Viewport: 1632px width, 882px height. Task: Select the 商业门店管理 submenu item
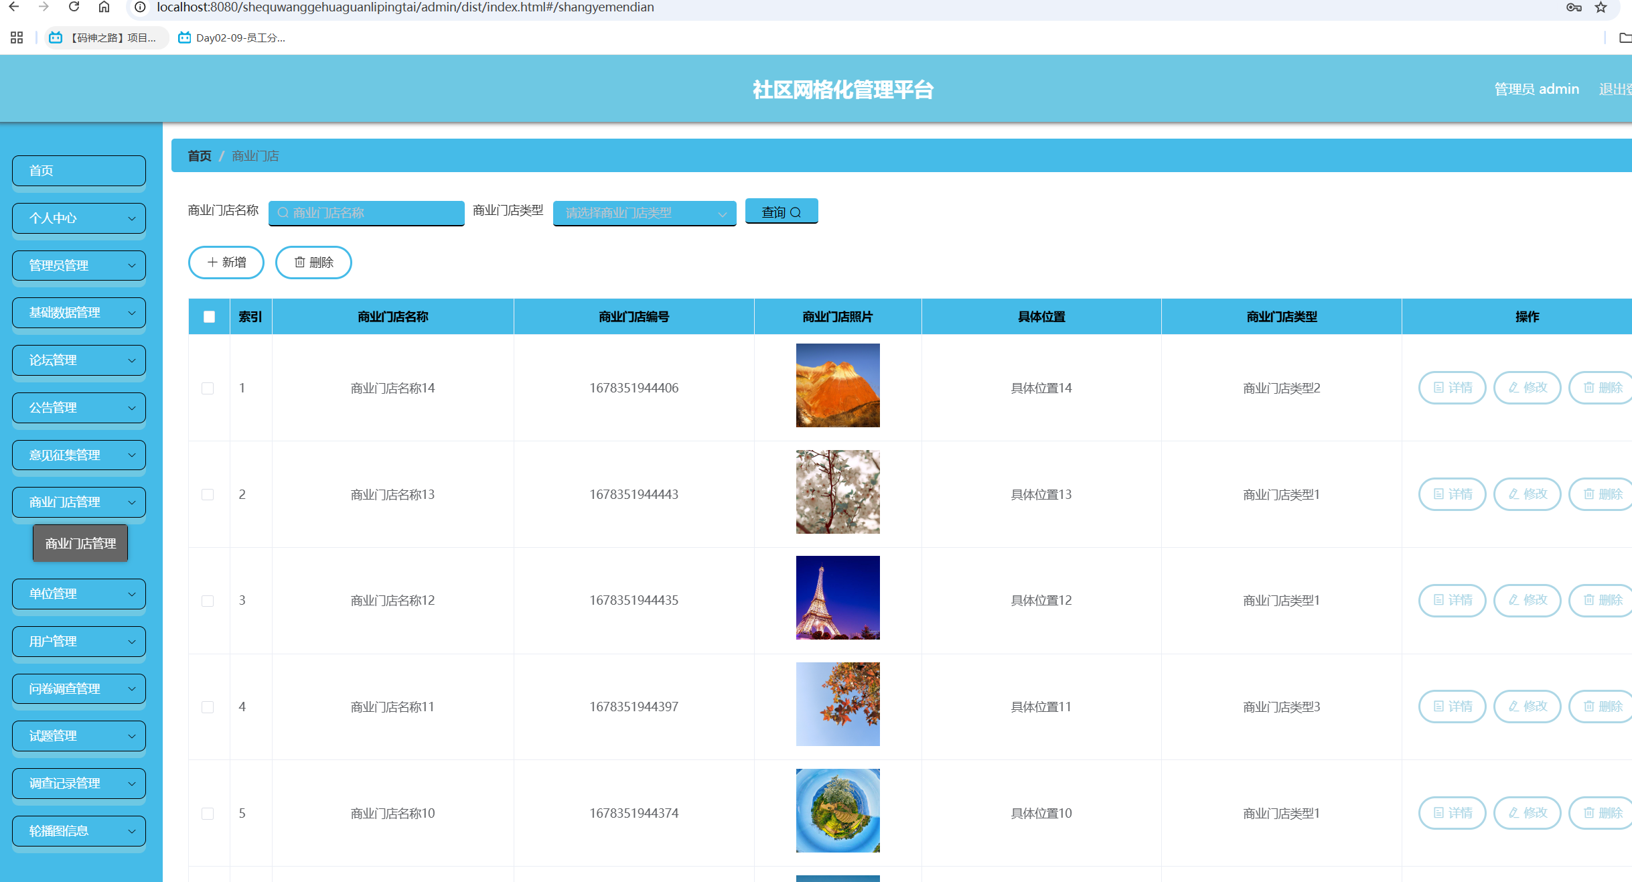coord(80,543)
